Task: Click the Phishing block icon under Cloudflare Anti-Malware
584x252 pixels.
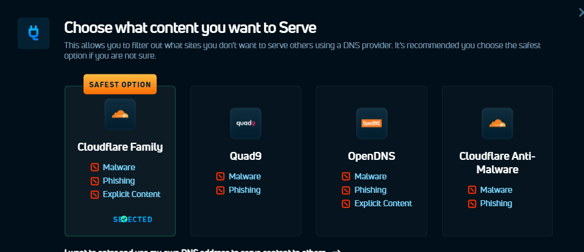Action: point(472,204)
